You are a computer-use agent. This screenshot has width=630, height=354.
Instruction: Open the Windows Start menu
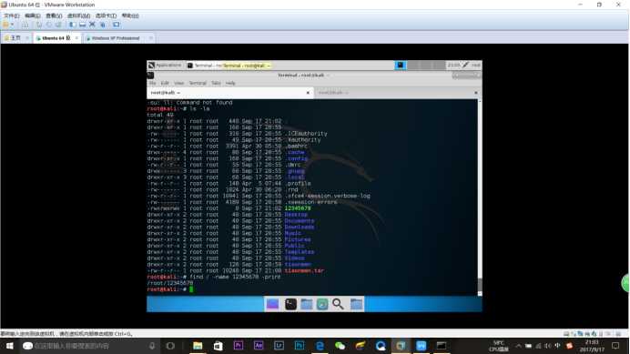pos(9,346)
